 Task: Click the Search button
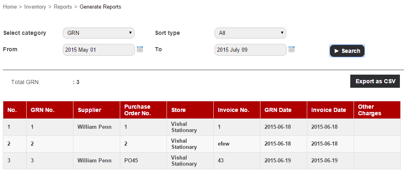(x=347, y=51)
